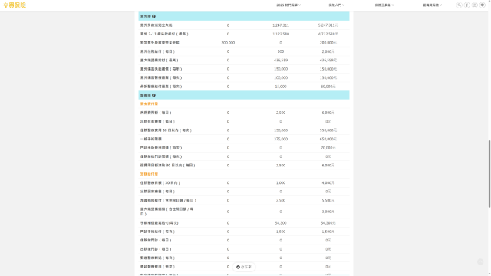Click the row label 意外 2-11 級失能給付

(x=164, y=34)
